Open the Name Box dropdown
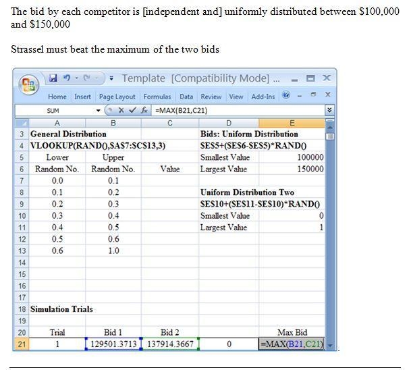The width and height of the screenshot is (411, 370). click(x=99, y=111)
